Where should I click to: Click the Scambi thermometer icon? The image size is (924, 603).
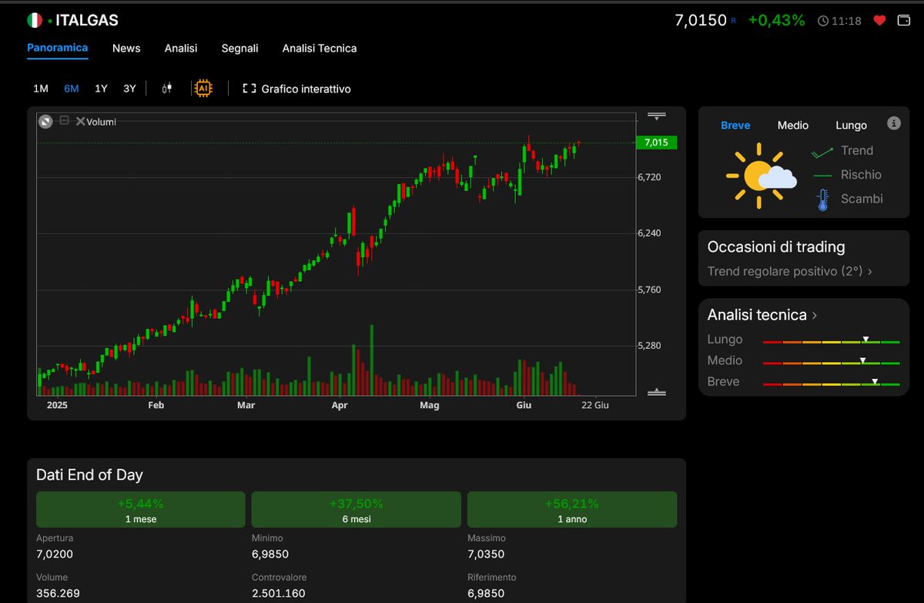coord(822,200)
